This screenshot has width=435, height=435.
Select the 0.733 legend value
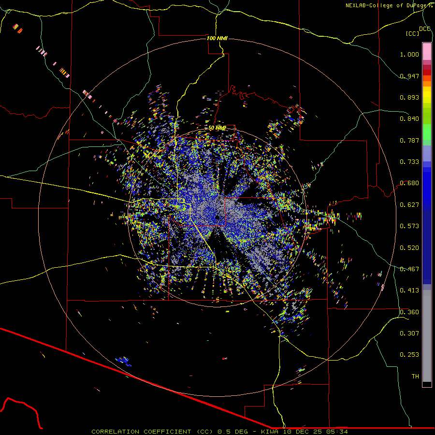(x=409, y=162)
